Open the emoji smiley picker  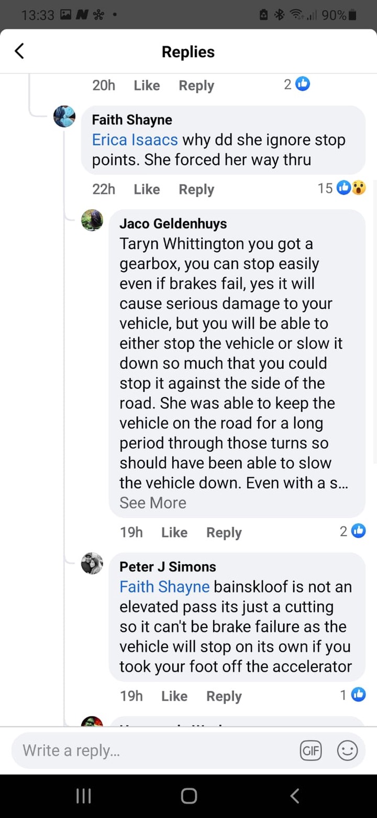347,750
